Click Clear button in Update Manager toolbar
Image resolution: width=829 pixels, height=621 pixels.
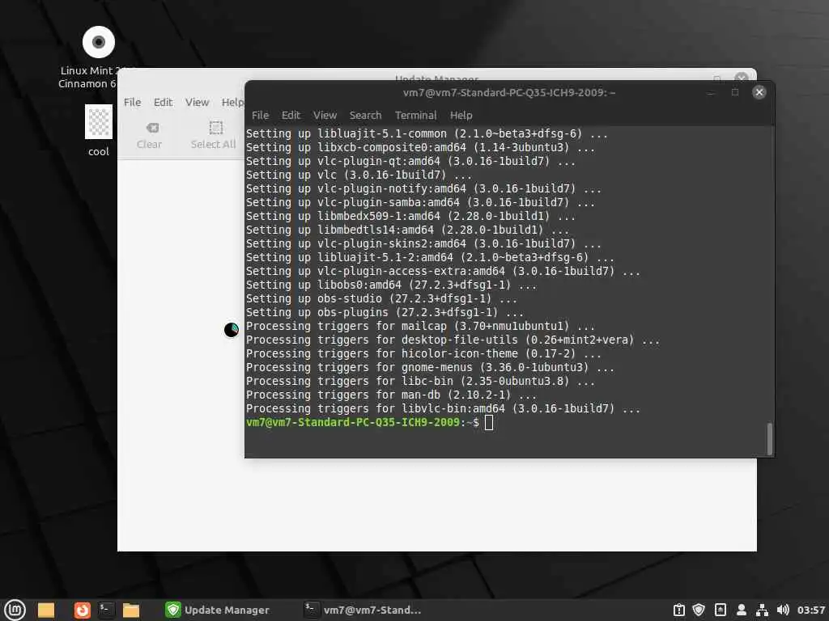click(x=149, y=135)
